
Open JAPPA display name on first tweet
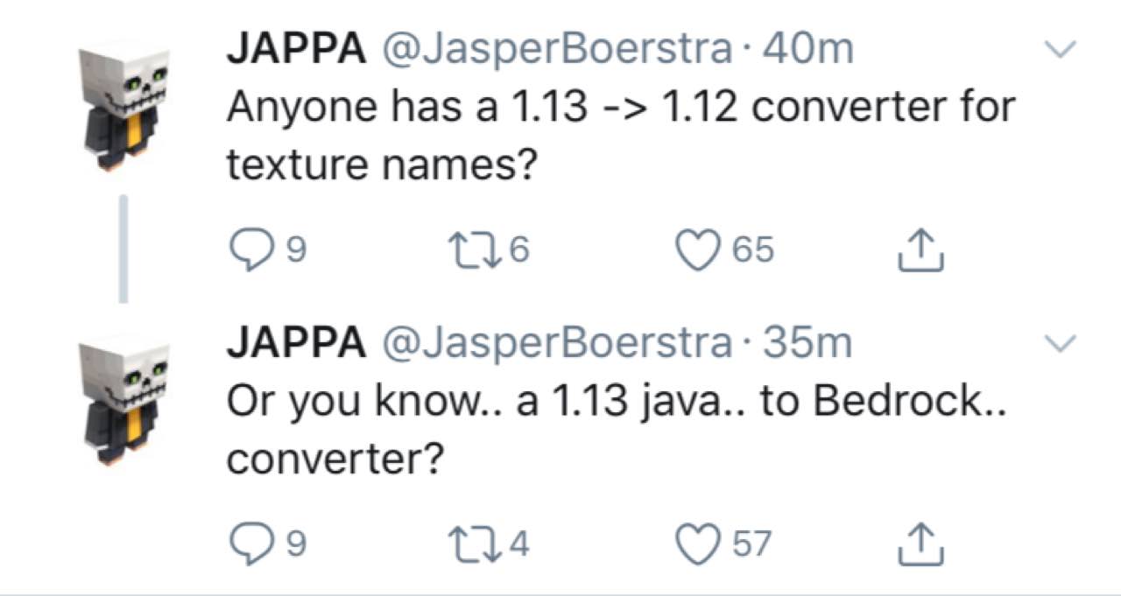(x=296, y=49)
